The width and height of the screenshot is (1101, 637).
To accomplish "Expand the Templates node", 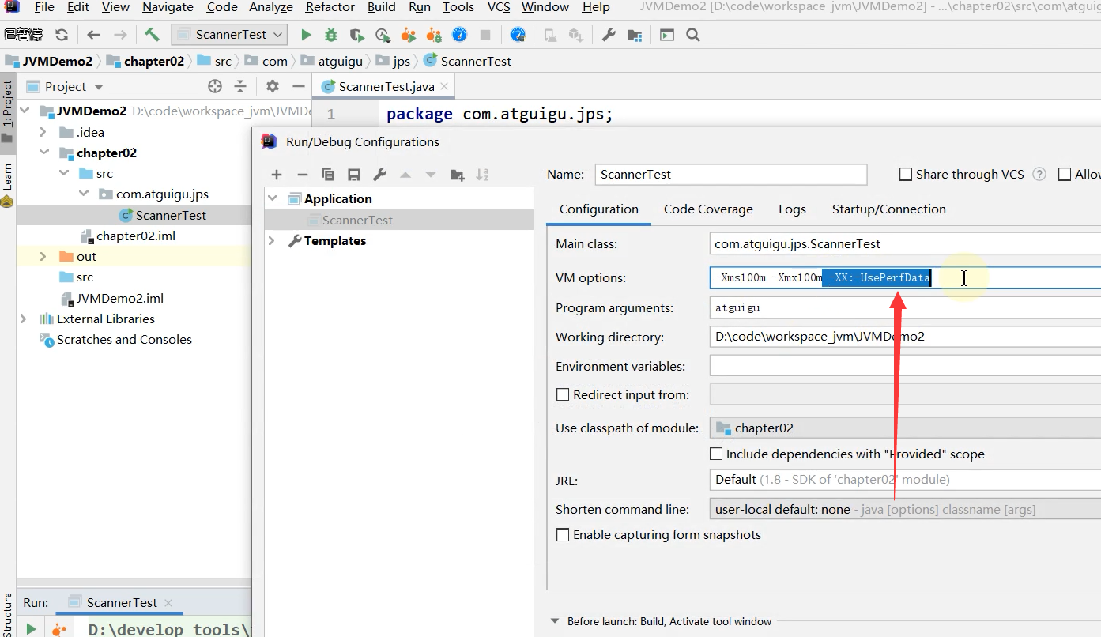I will click(273, 240).
